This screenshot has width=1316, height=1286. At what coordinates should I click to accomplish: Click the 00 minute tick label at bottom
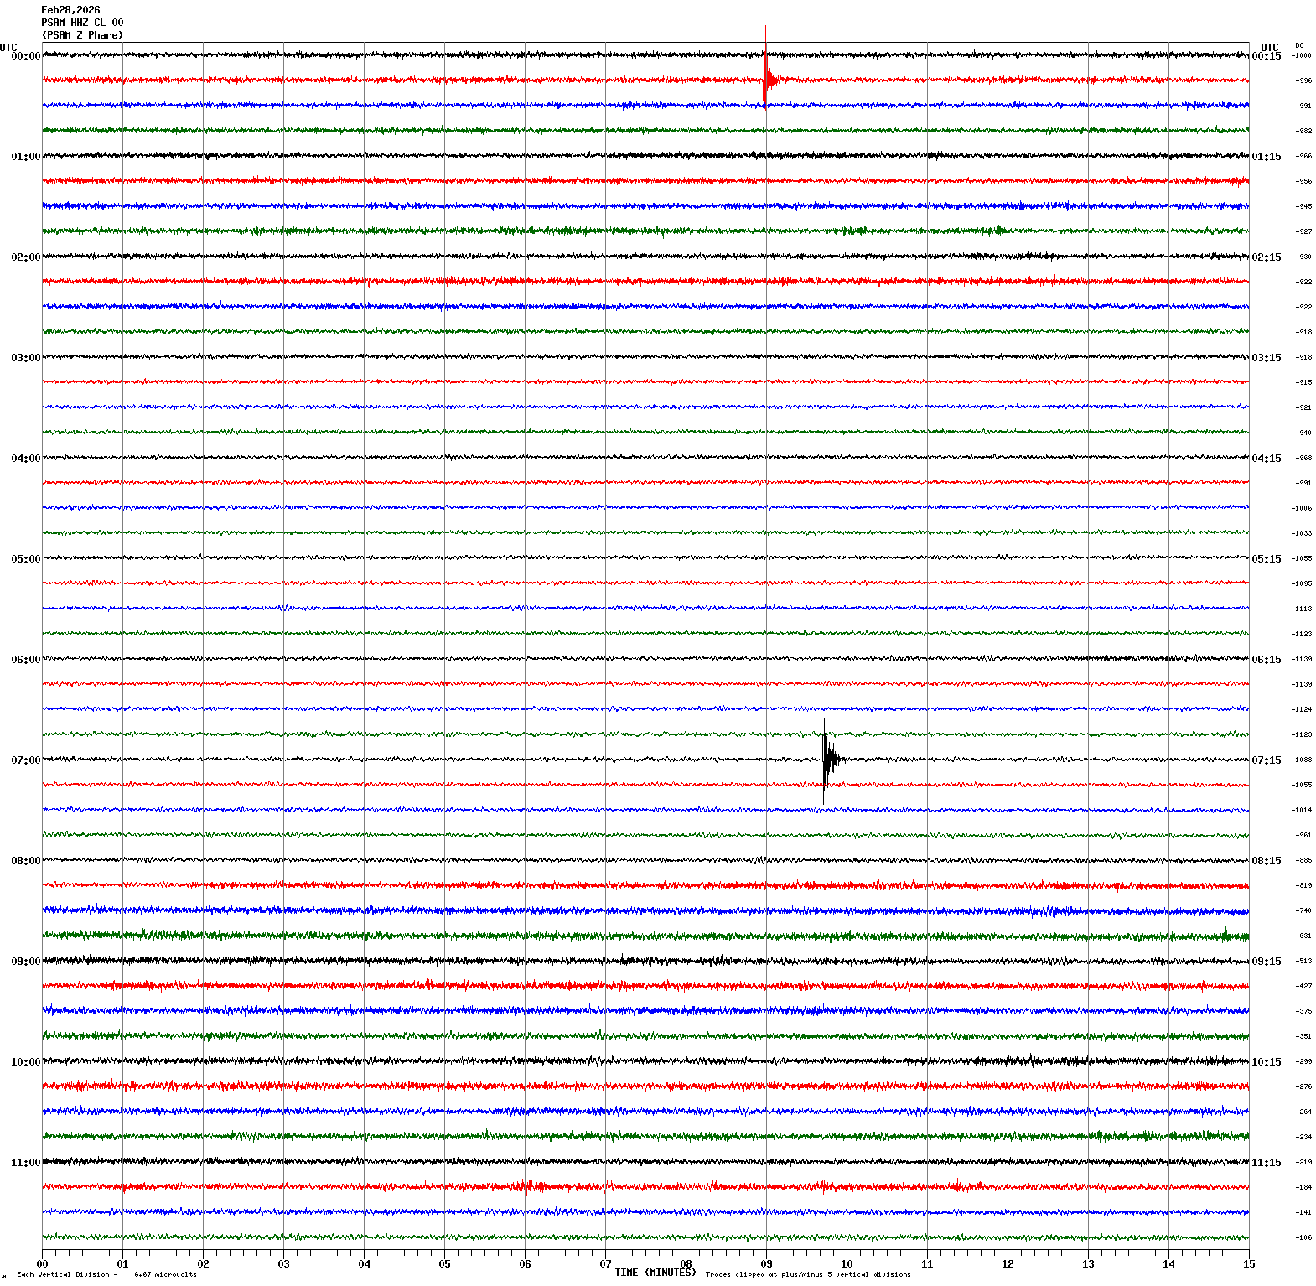(42, 1264)
